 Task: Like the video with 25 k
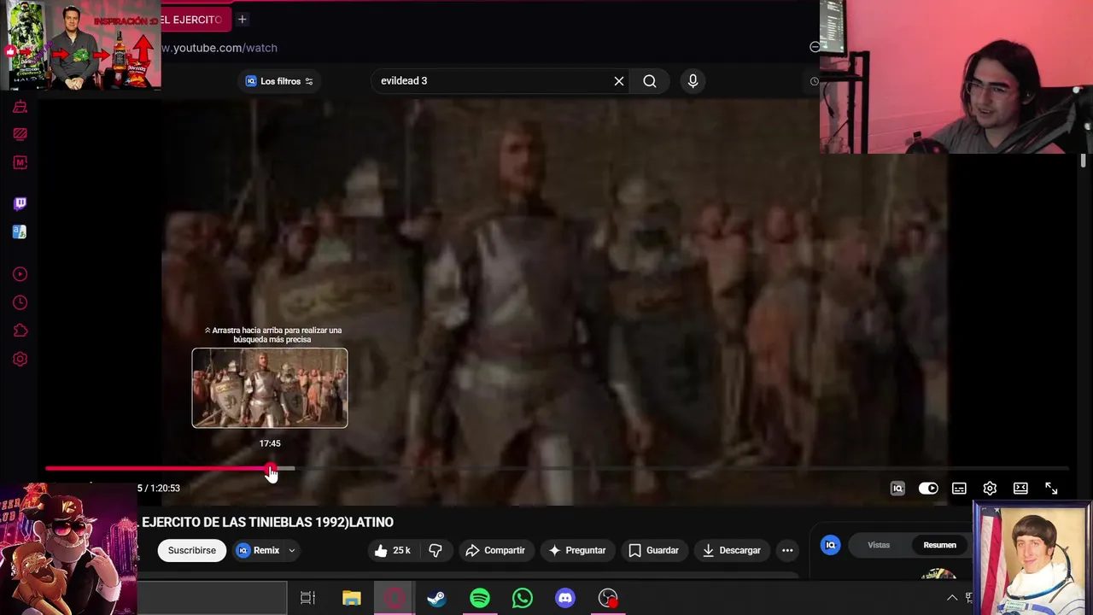[x=392, y=551]
